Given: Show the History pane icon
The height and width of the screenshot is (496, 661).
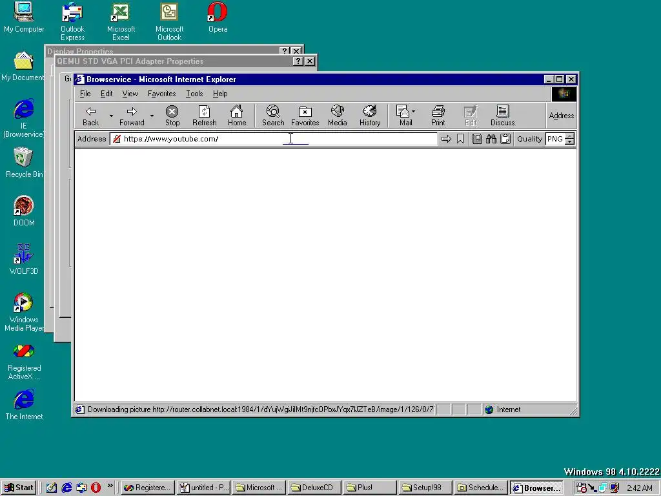Looking at the screenshot, I should [370, 111].
